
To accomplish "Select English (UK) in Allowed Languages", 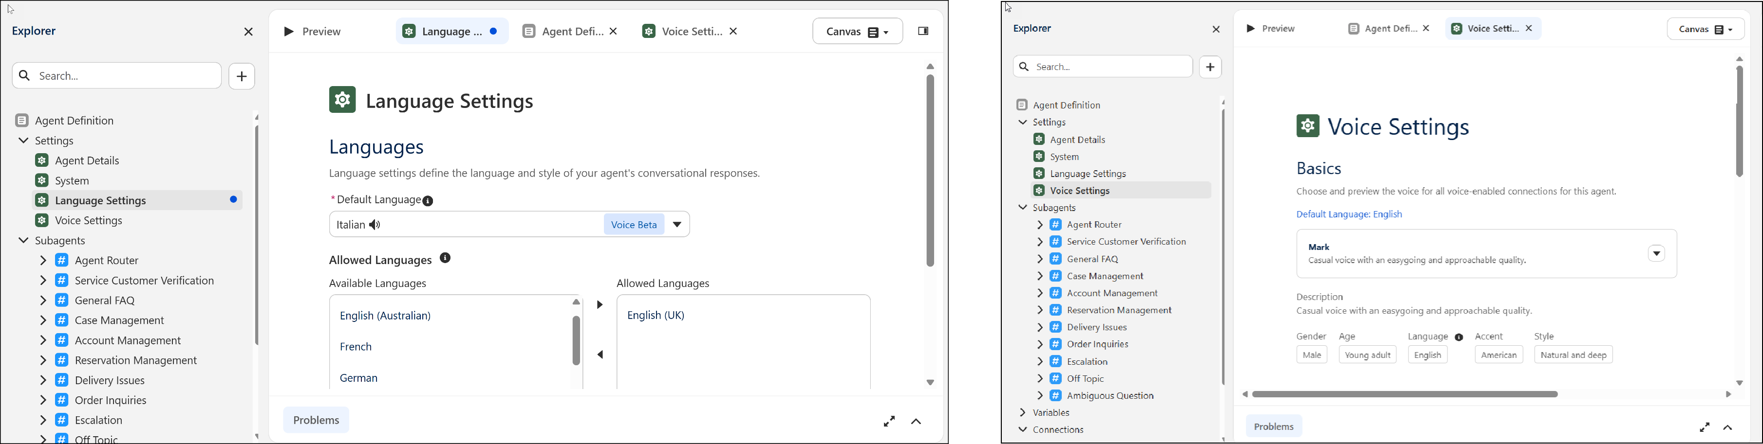I will pyautogui.click(x=656, y=316).
